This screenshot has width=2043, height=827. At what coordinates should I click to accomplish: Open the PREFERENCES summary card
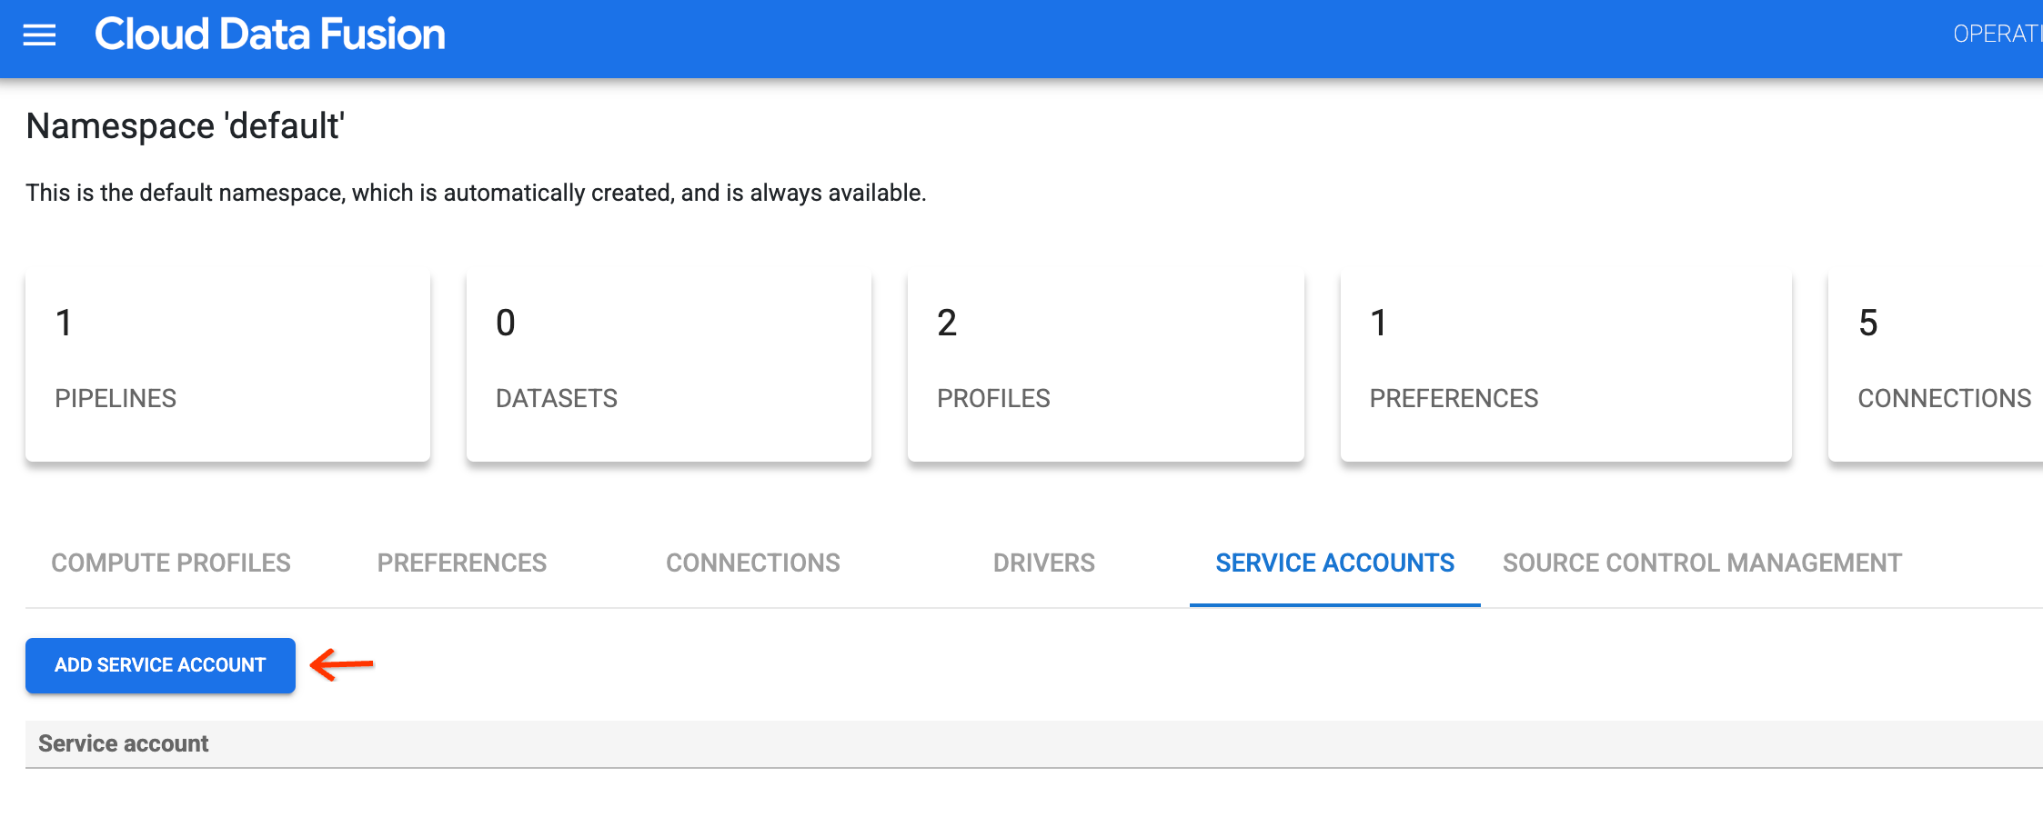1565,364
